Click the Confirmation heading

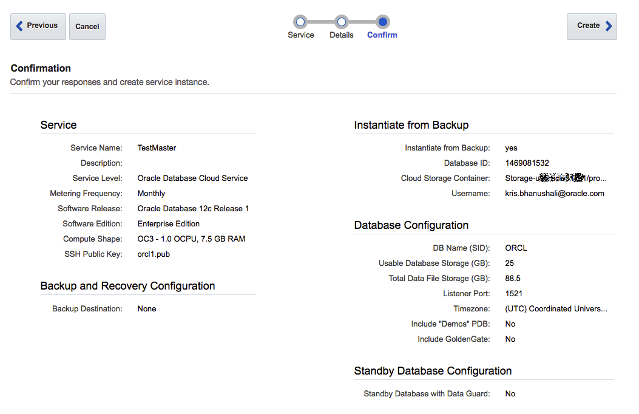pyautogui.click(x=41, y=68)
